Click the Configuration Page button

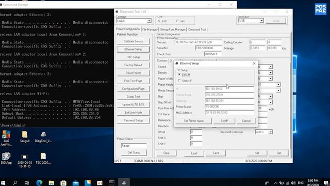[x=133, y=89]
